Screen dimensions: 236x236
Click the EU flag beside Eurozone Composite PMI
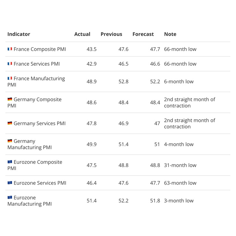pyautogui.click(x=10, y=162)
